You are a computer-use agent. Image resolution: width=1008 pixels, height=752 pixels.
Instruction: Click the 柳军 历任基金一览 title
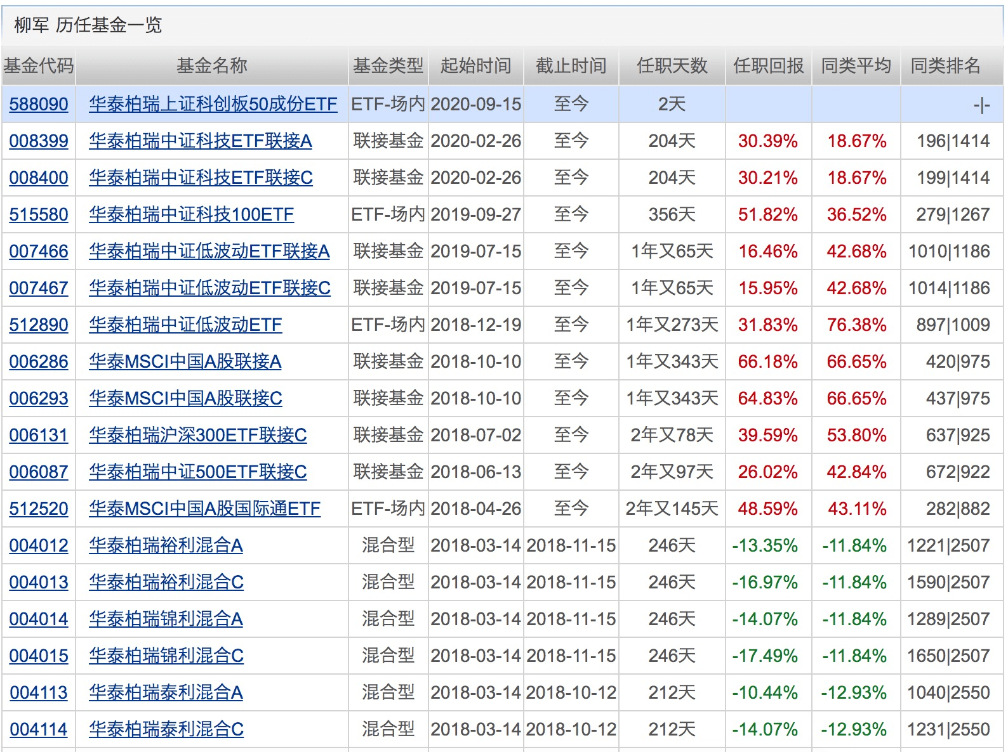(x=88, y=25)
